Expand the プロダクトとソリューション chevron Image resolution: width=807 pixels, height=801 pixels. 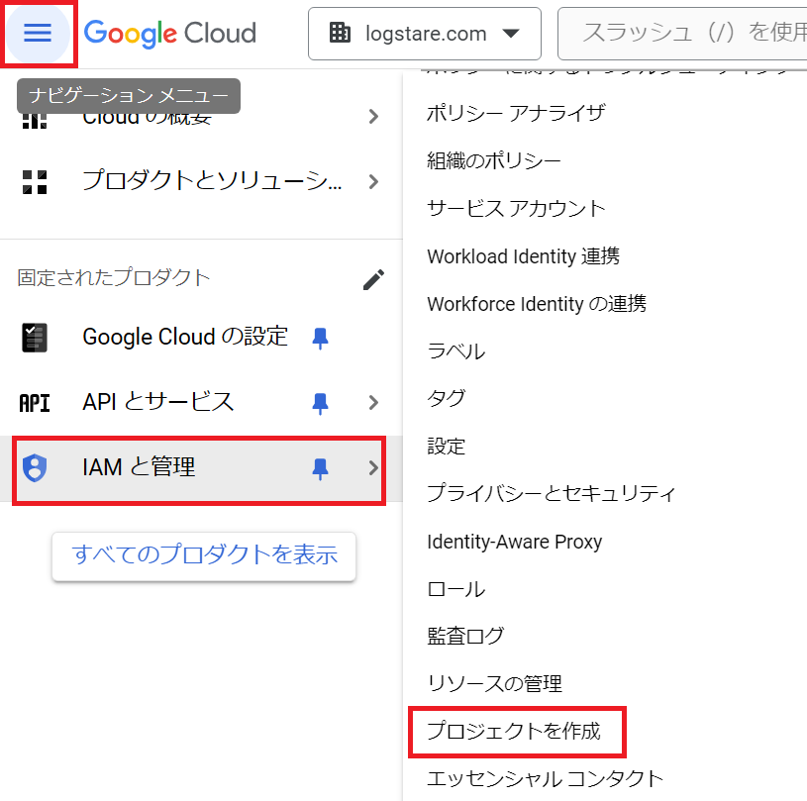[x=373, y=182]
